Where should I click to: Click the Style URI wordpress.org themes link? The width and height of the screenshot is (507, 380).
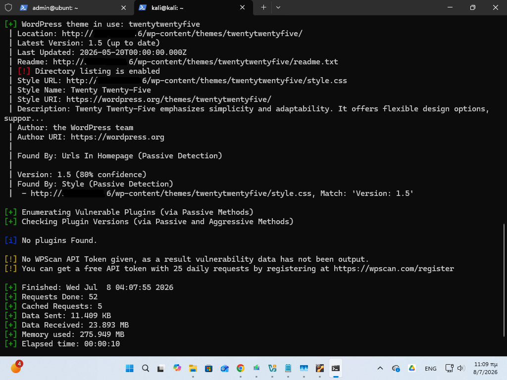pyautogui.click(x=169, y=99)
